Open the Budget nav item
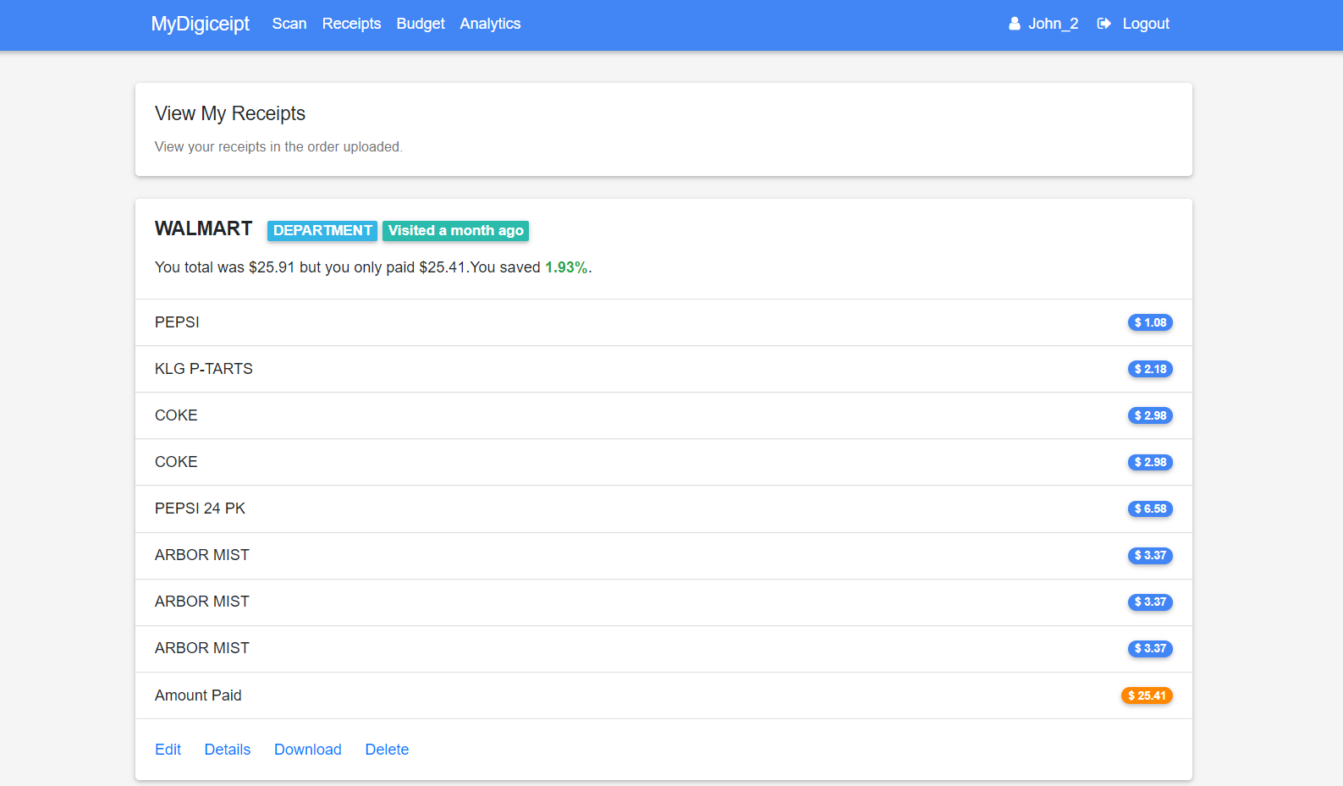This screenshot has height=786, width=1343. [421, 24]
